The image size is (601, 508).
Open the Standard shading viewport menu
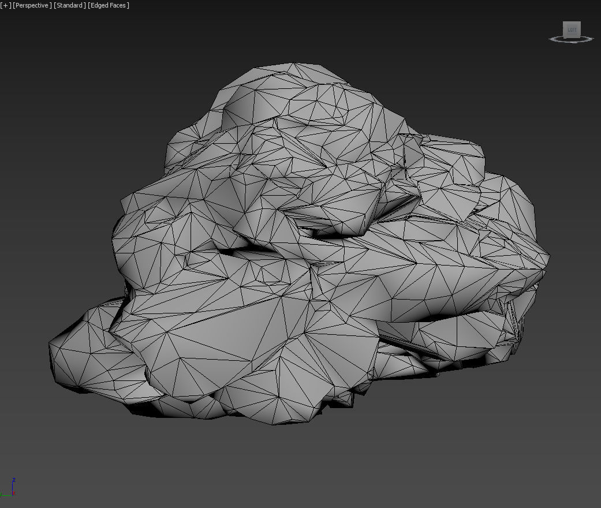coord(70,5)
